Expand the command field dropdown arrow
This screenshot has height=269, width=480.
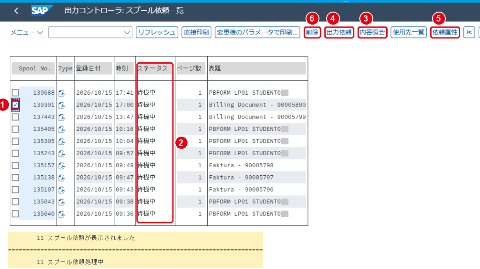click(x=127, y=32)
